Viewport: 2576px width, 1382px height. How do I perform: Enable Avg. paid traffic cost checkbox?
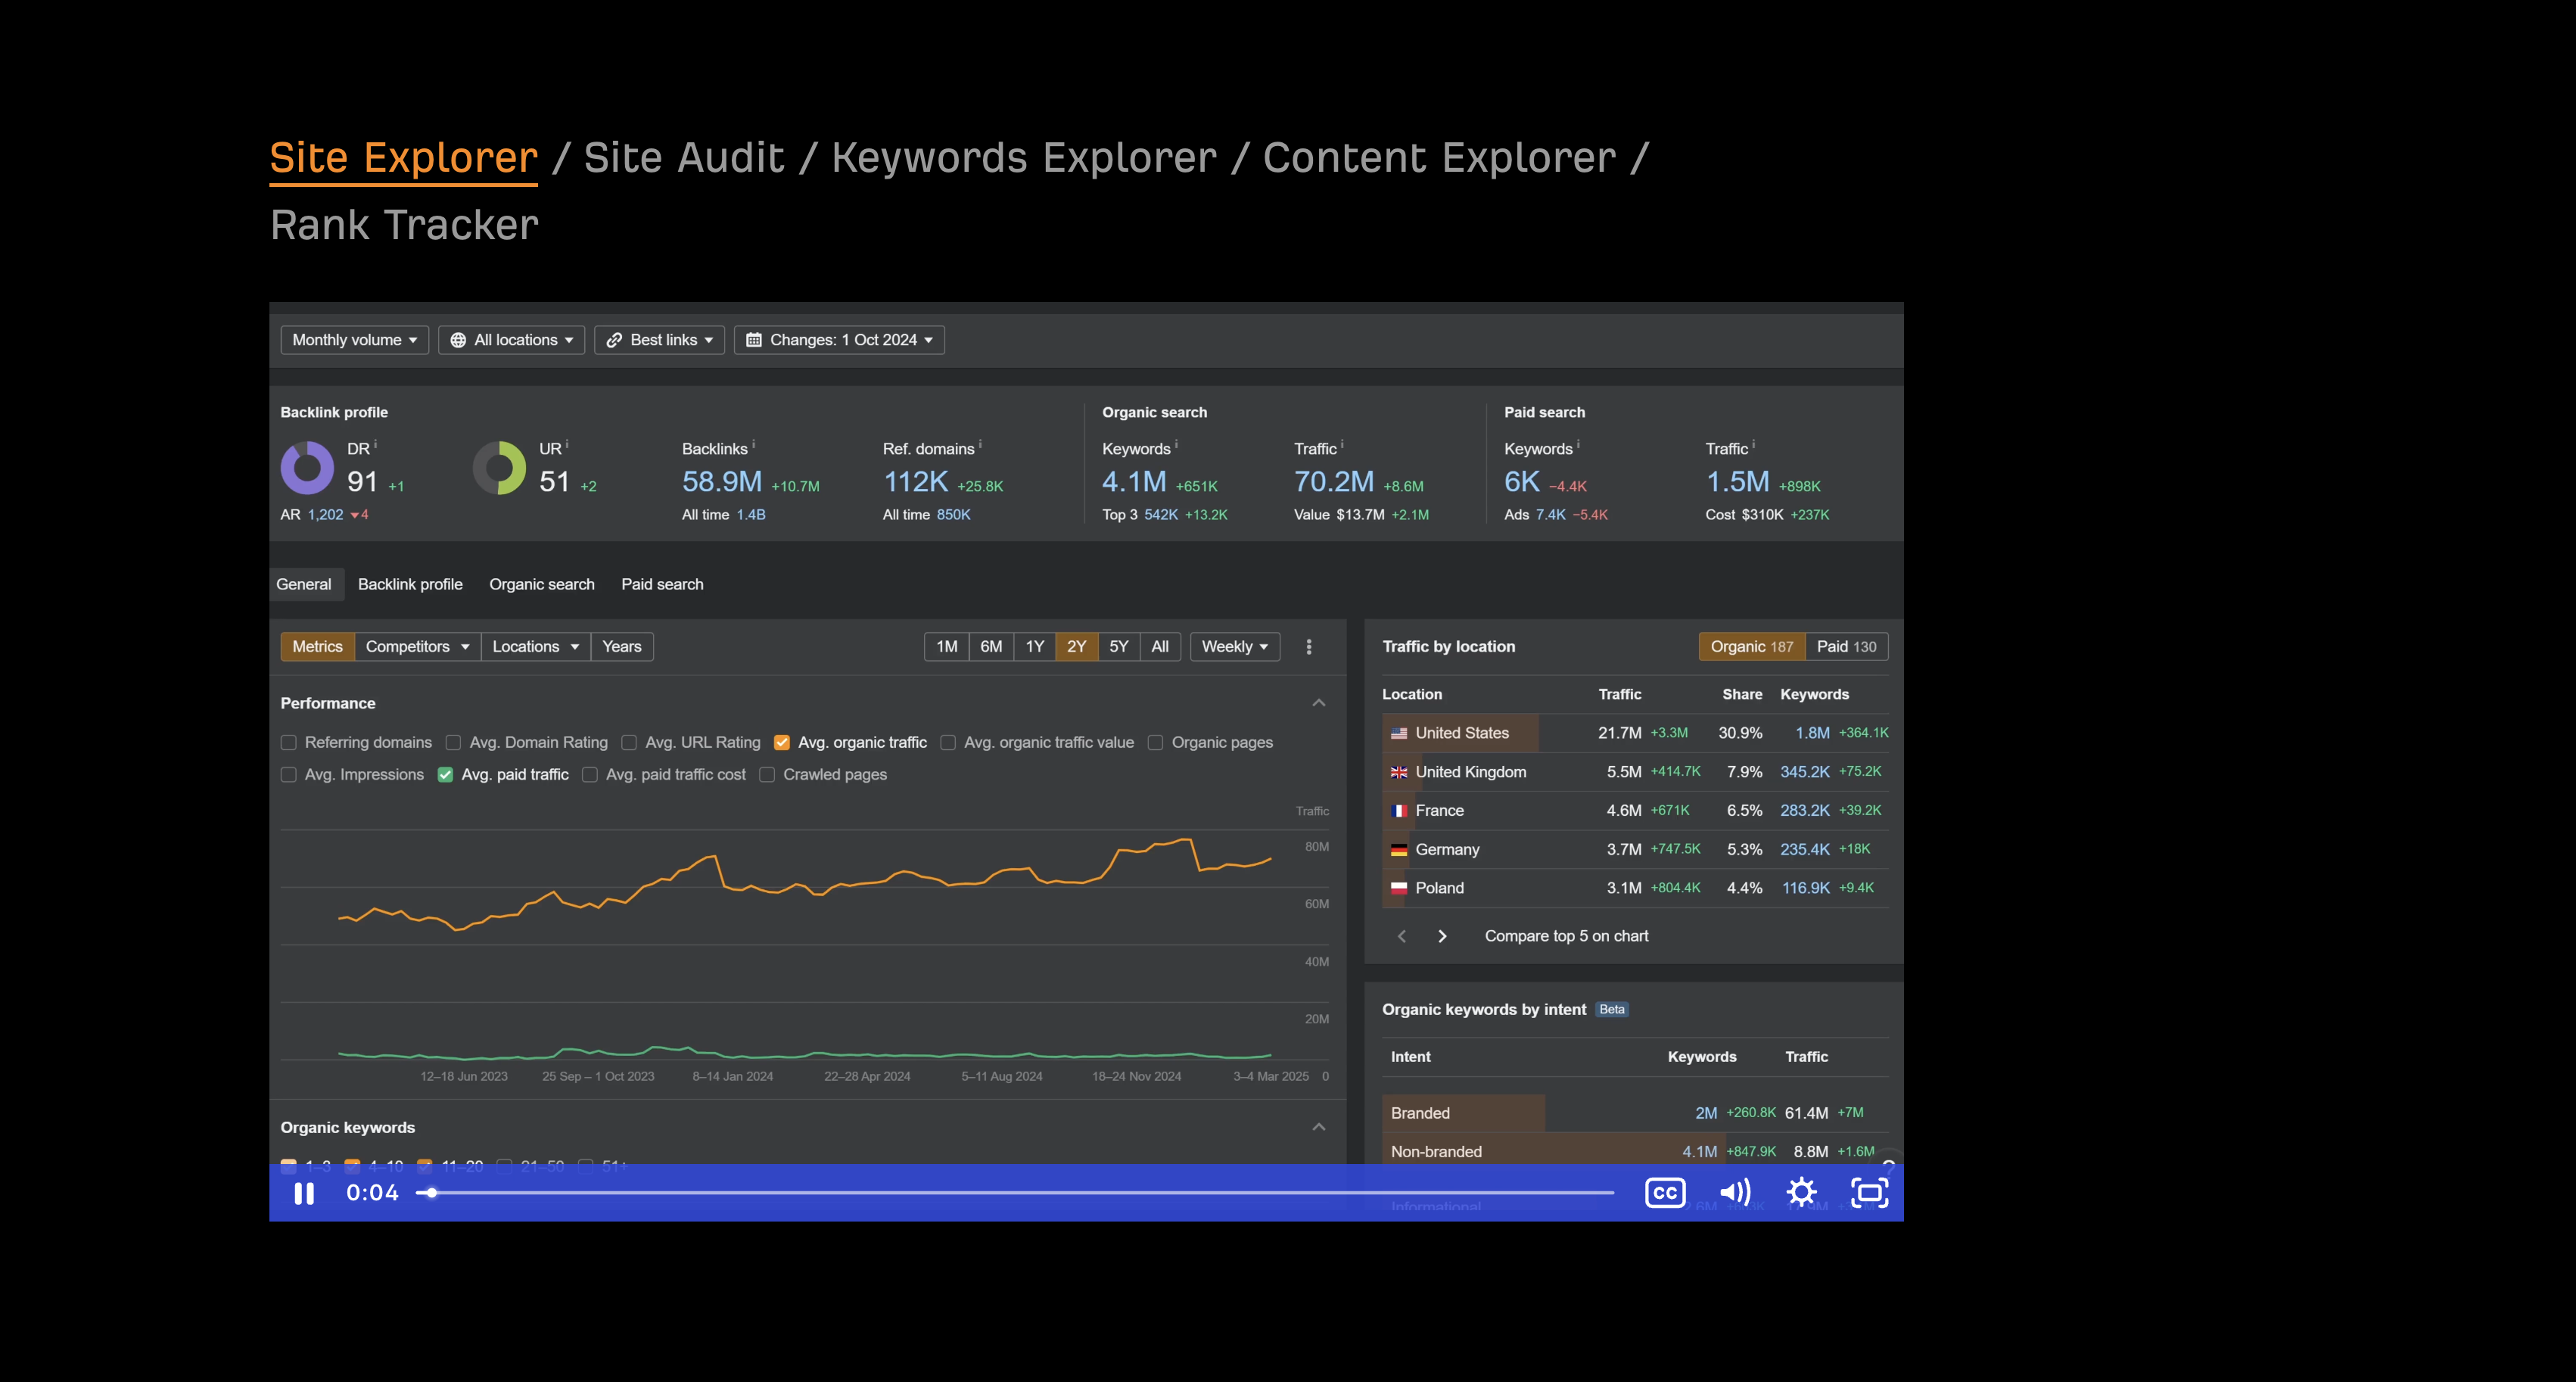[x=590, y=775]
